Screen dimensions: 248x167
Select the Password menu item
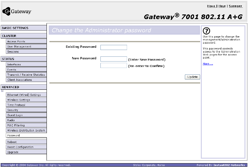click(26, 135)
